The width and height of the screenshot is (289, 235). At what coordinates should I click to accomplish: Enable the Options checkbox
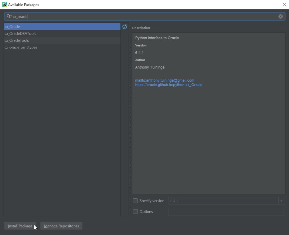[135, 212]
